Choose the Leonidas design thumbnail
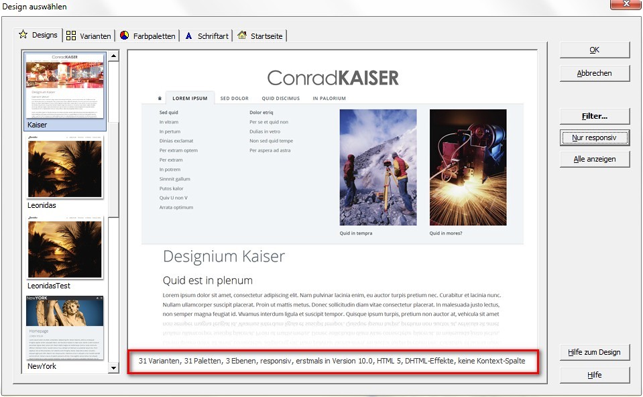 click(65, 168)
